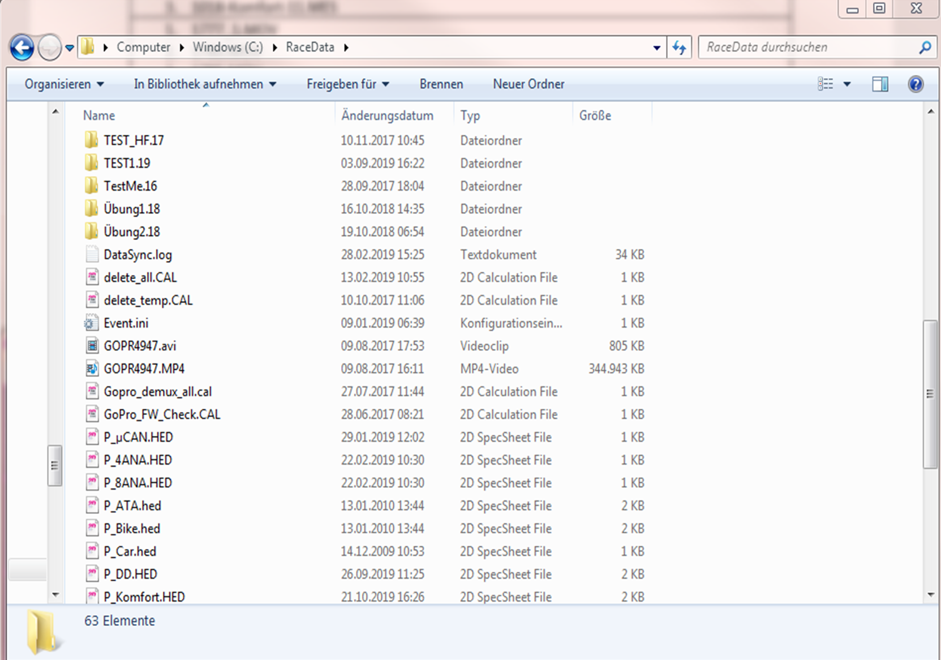
Task: Open the address bar history dropdown
Action: coord(656,48)
